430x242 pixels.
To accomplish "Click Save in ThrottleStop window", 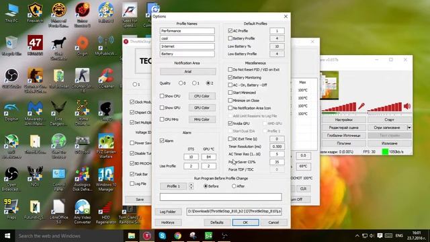I will pos(140,200).
